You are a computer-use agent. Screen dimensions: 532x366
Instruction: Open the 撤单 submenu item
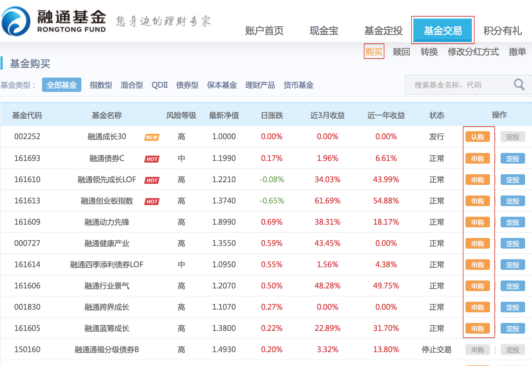point(517,51)
